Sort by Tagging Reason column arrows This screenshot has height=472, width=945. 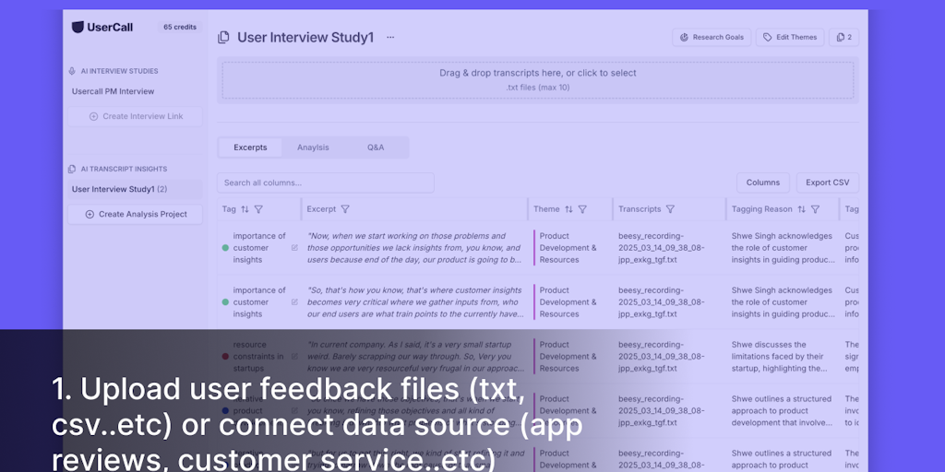tap(801, 209)
